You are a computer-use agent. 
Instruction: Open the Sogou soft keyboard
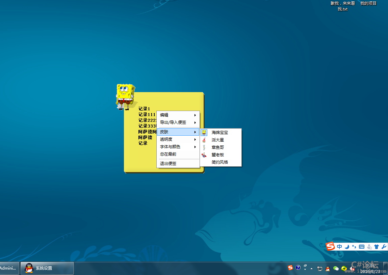(x=362, y=247)
